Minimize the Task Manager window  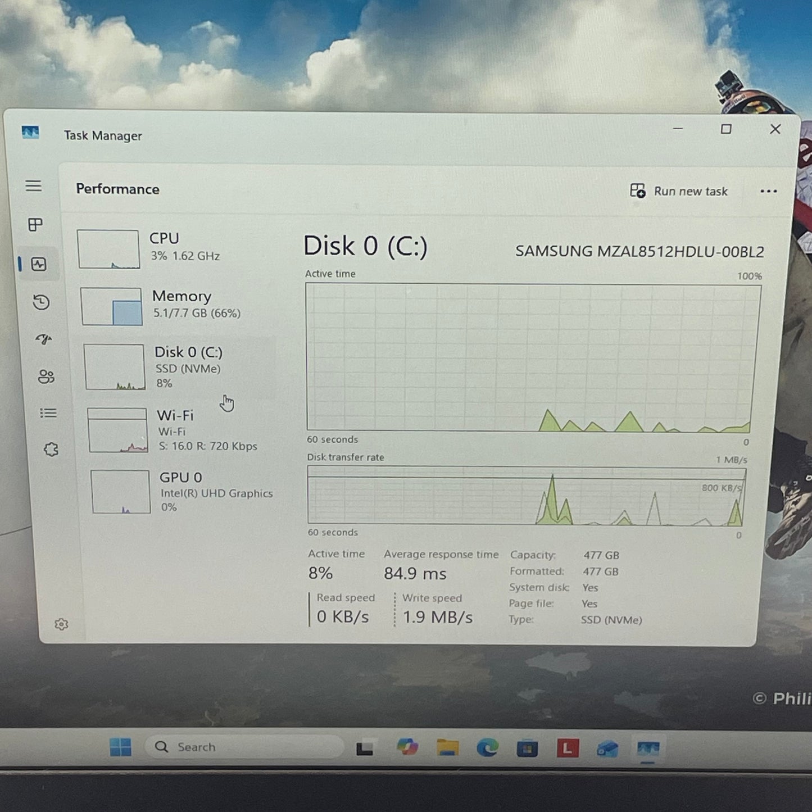(678, 129)
